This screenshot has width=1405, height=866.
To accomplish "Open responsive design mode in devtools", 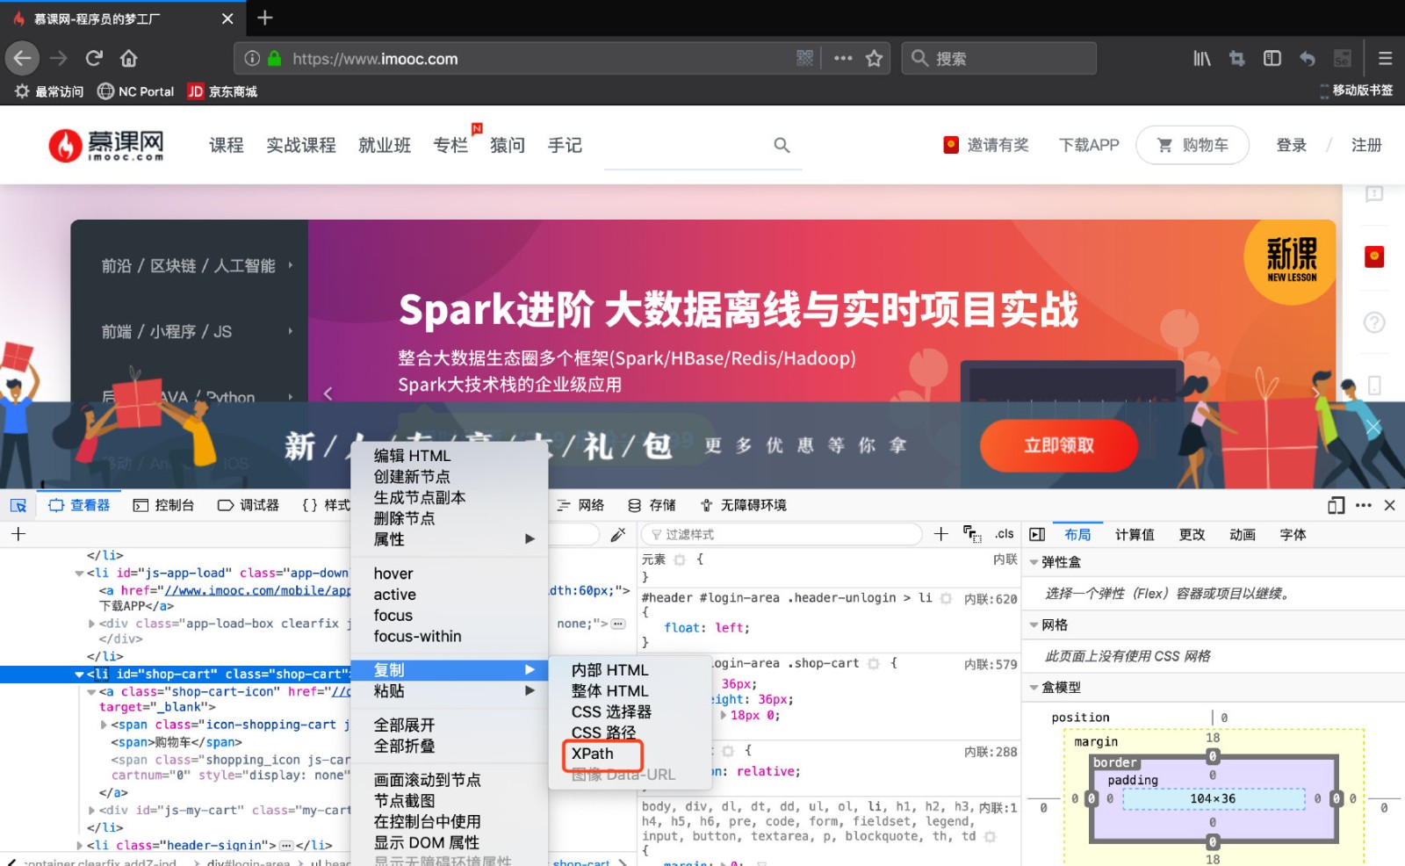I will click(x=1336, y=505).
